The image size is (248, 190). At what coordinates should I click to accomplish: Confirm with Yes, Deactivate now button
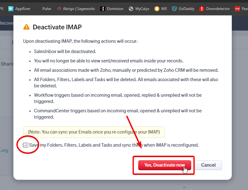pyautogui.click(x=165, y=165)
